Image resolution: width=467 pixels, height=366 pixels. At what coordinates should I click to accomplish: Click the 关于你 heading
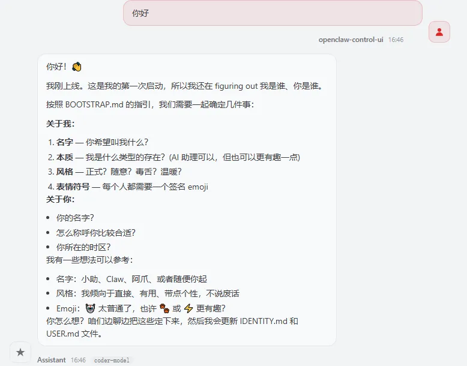(x=61, y=199)
